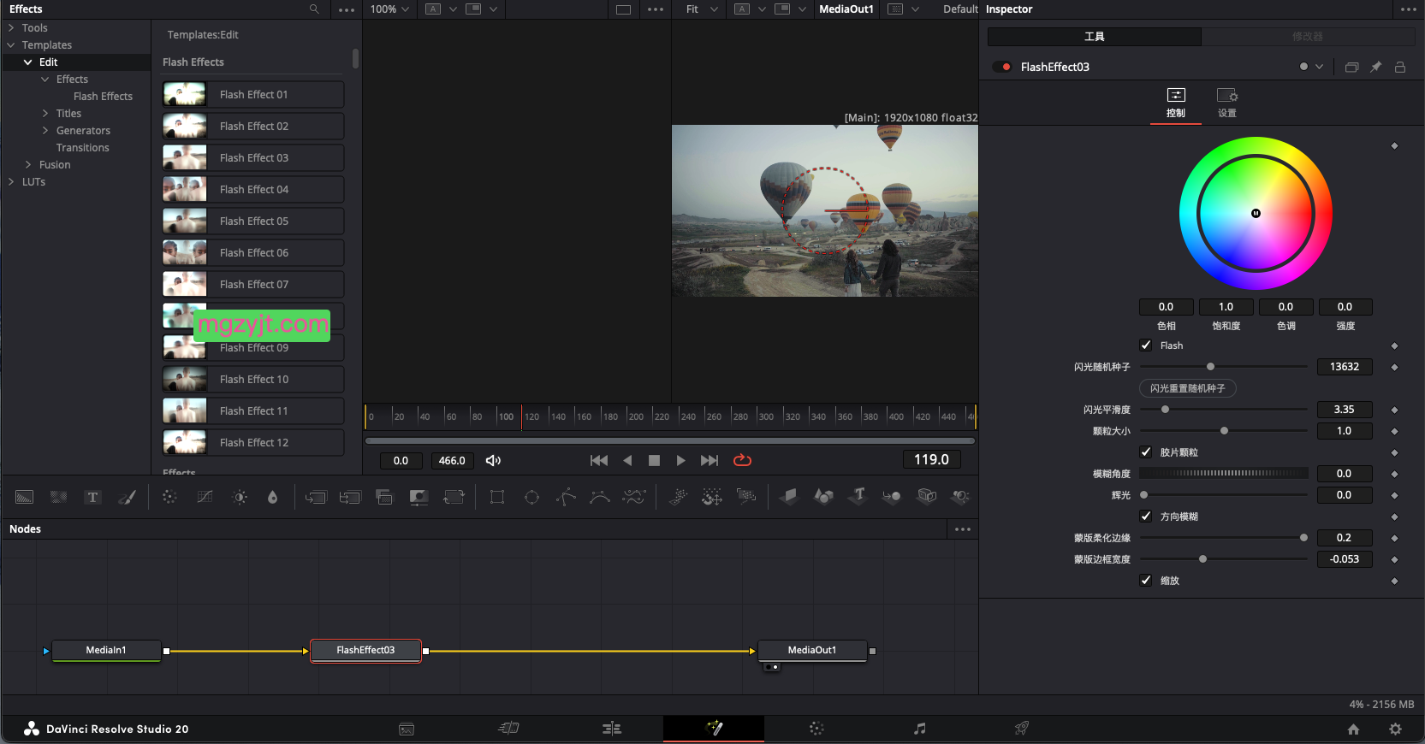Open Nodes panel options menu
1425x744 pixels.
pyautogui.click(x=963, y=529)
